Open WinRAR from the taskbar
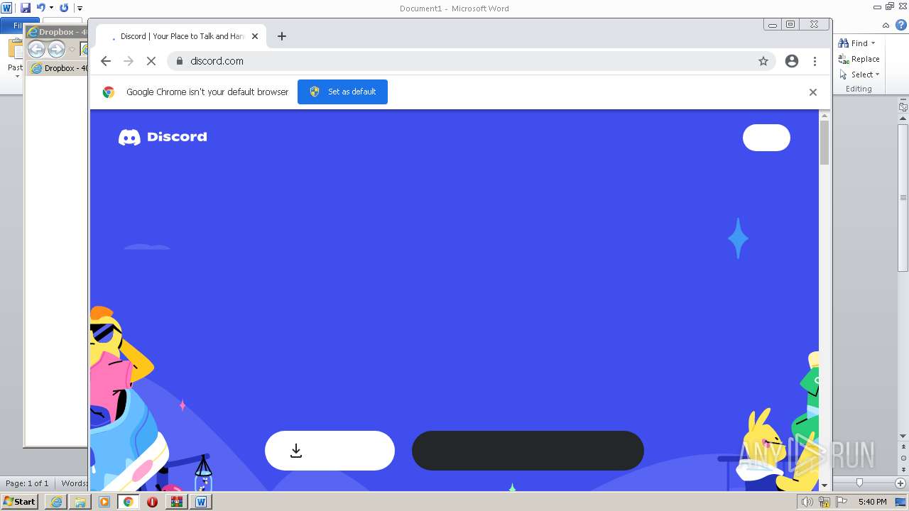The height and width of the screenshot is (511, 909). pos(177,502)
